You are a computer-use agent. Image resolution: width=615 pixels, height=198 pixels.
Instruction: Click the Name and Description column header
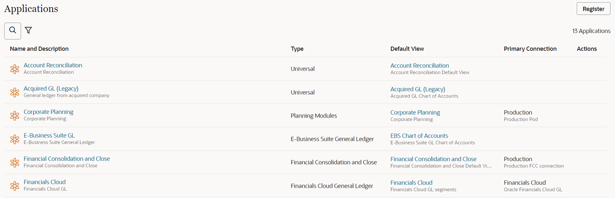(x=39, y=49)
